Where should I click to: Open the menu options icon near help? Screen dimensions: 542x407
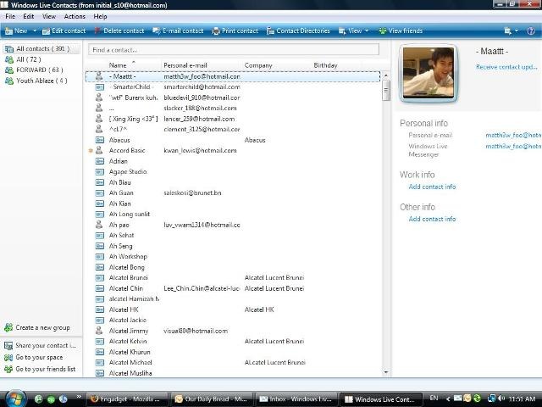point(508,31)
